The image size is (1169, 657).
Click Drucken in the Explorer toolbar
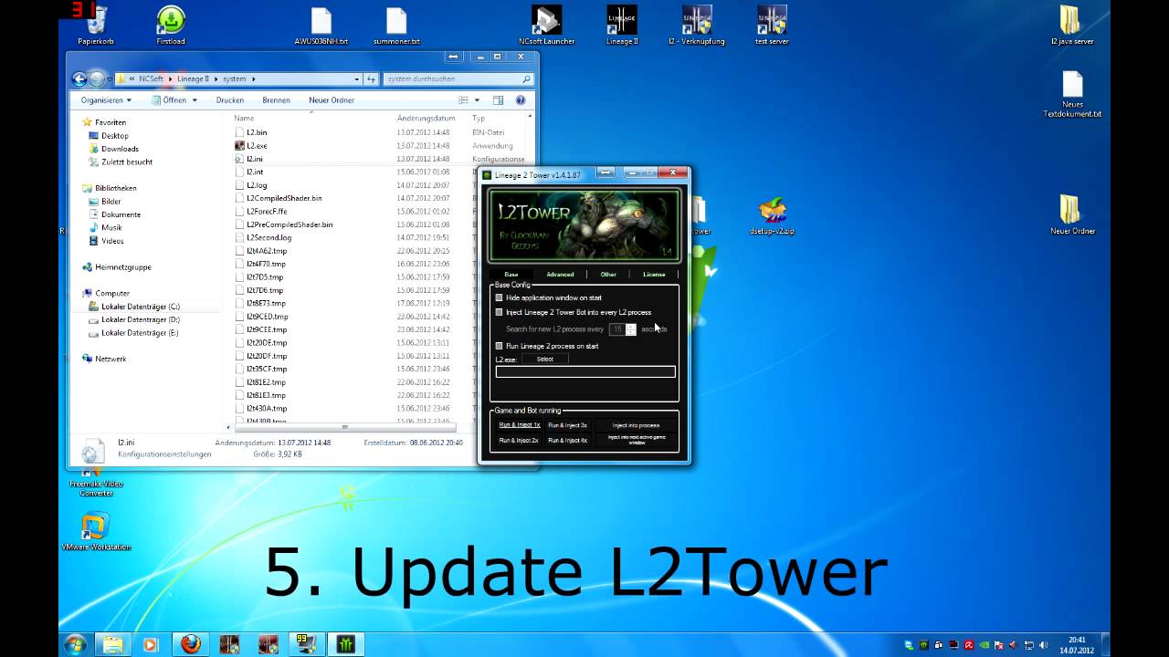[230, 100]
